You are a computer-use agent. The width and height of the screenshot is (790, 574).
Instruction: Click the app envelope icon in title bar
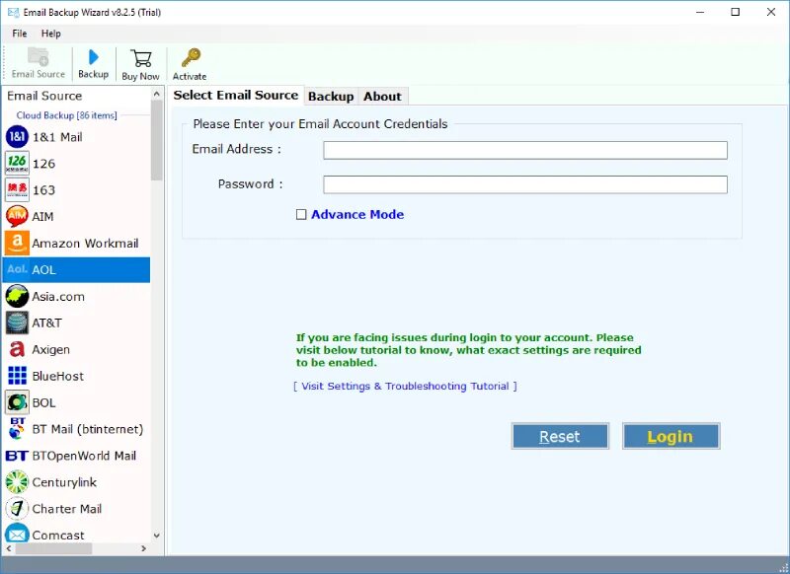[13, 12]
